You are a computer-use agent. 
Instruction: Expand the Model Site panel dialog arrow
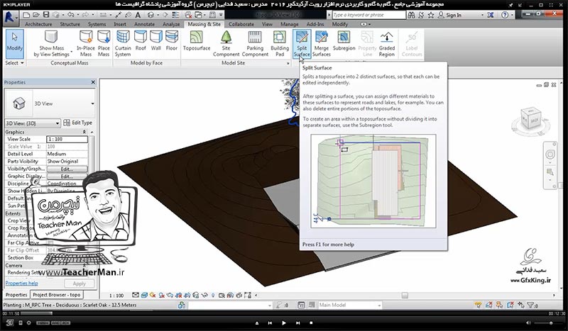tap(288, 63)
